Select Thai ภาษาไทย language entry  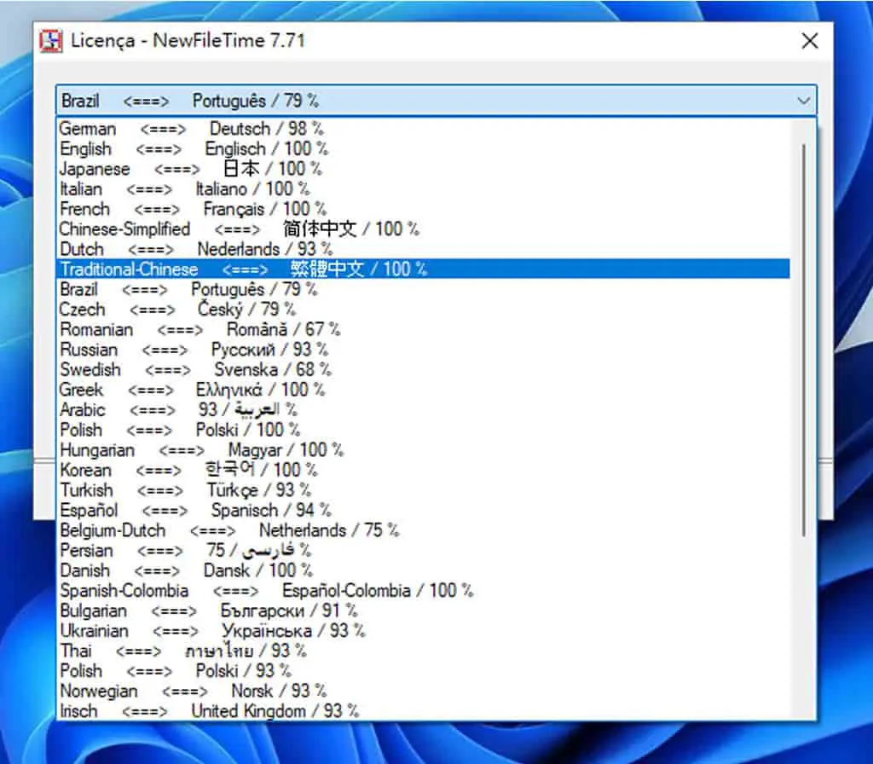coord(424,651)
